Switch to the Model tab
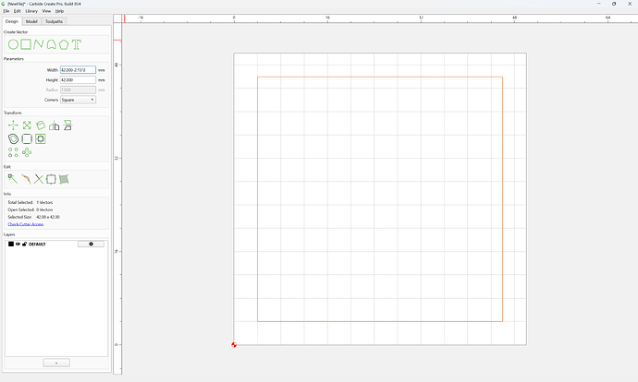The height and width of the screenshot is (382, 638). pyautogui.click(x=31, y=21)
